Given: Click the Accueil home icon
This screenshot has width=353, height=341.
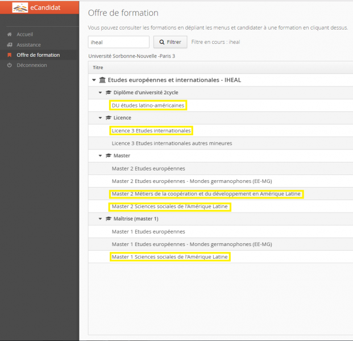Looking at the screenshot, I should click(x=10, y=35).
